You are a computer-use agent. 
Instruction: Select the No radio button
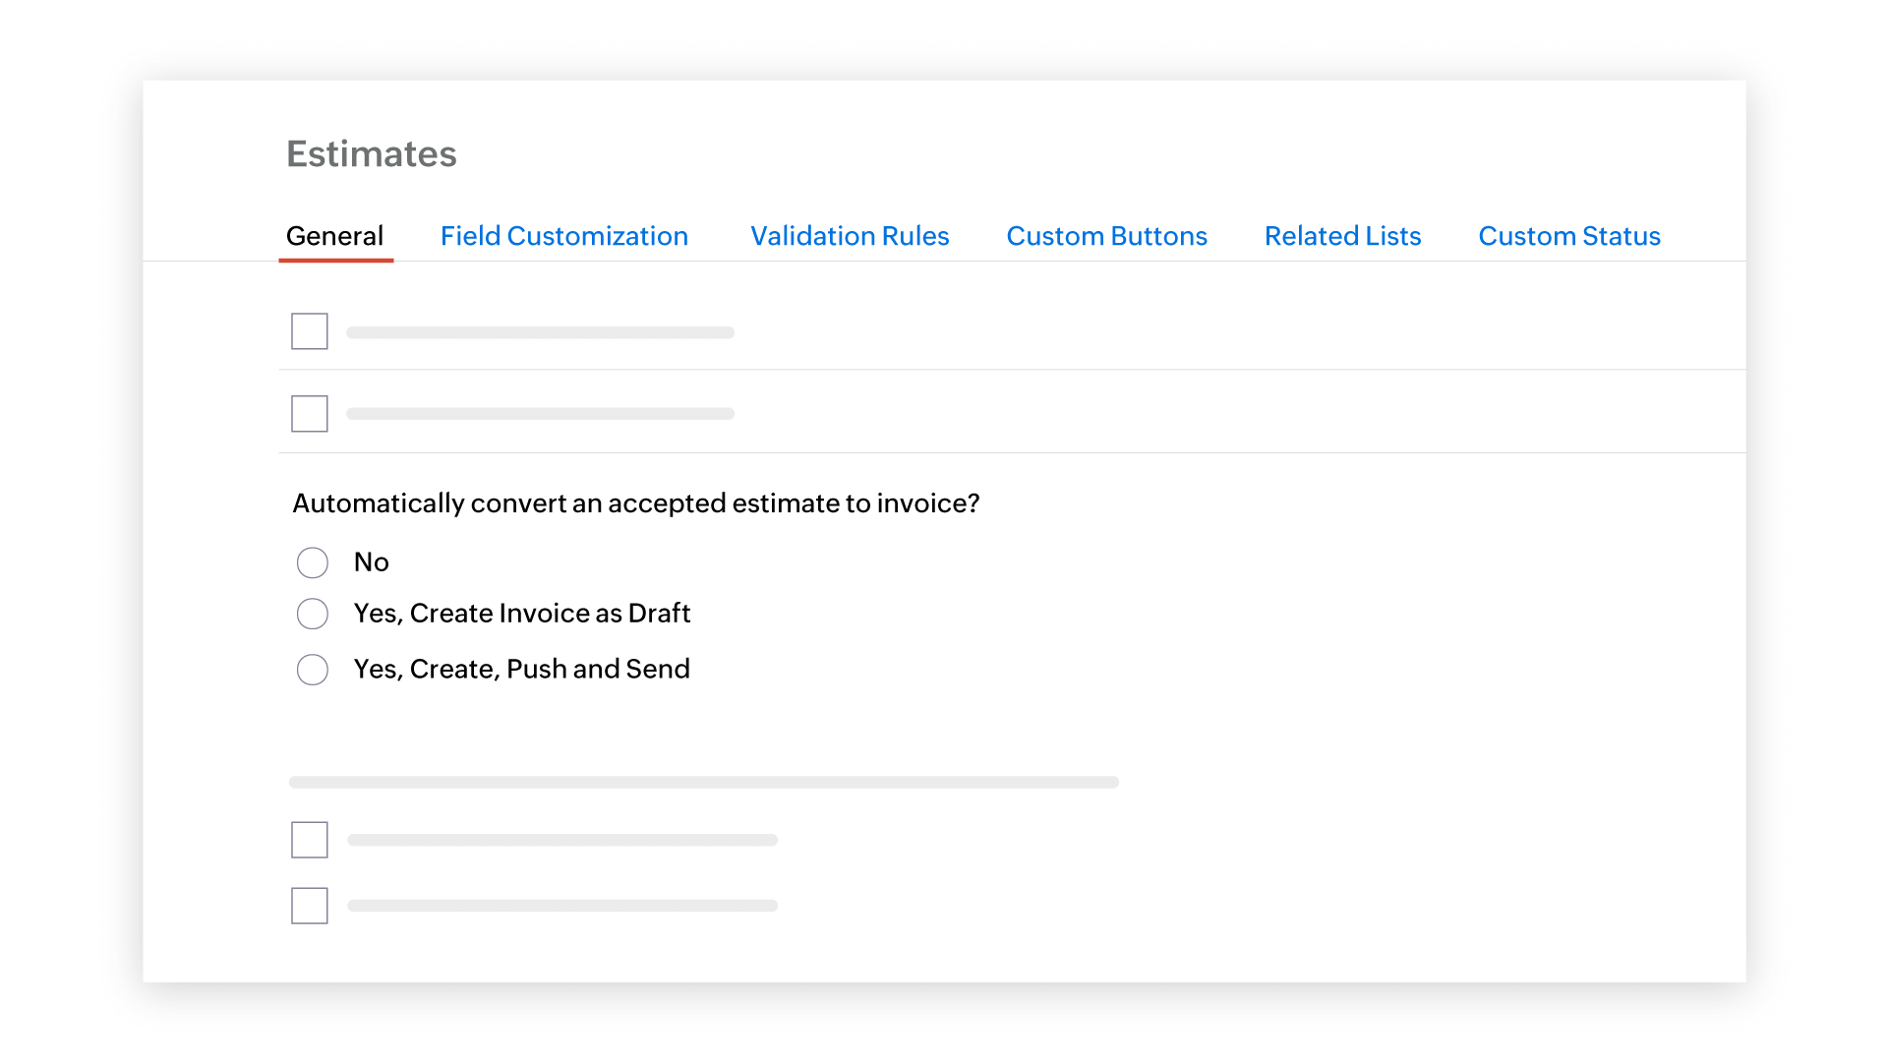pos(312,561)
